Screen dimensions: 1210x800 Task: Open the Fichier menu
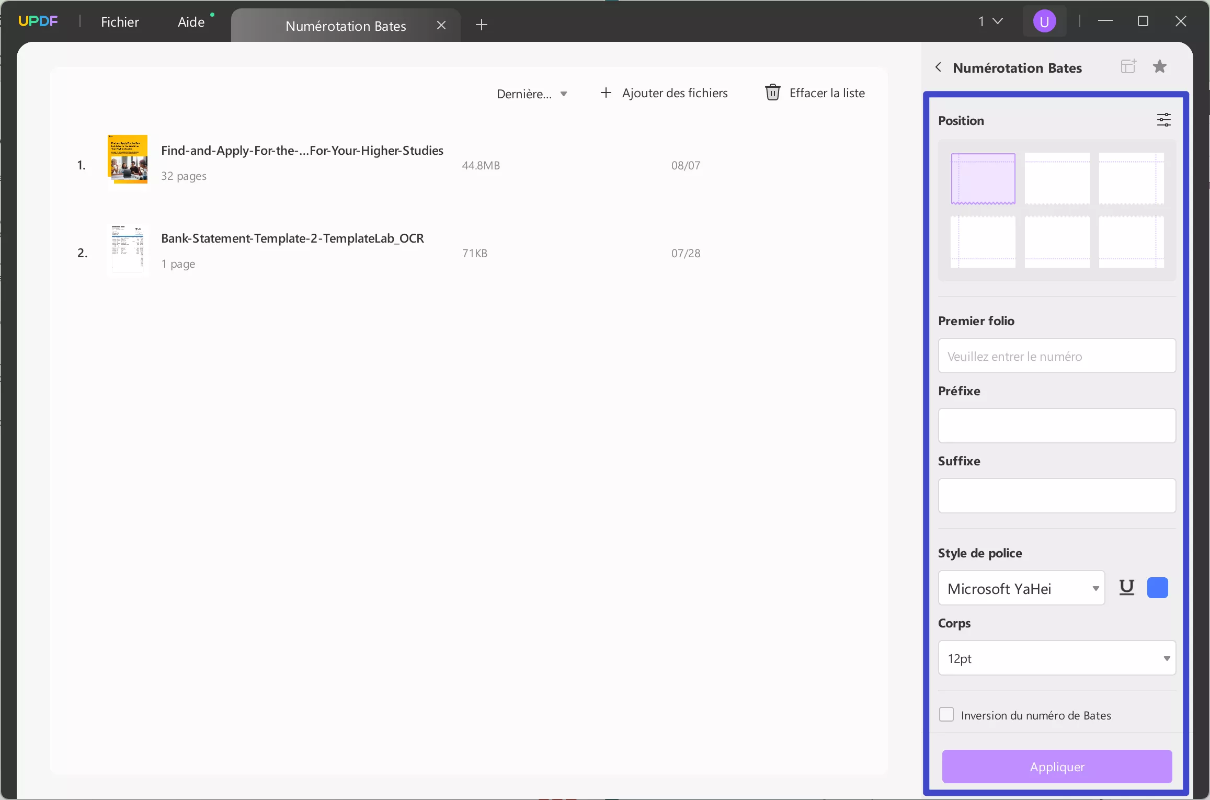point(120,22)
